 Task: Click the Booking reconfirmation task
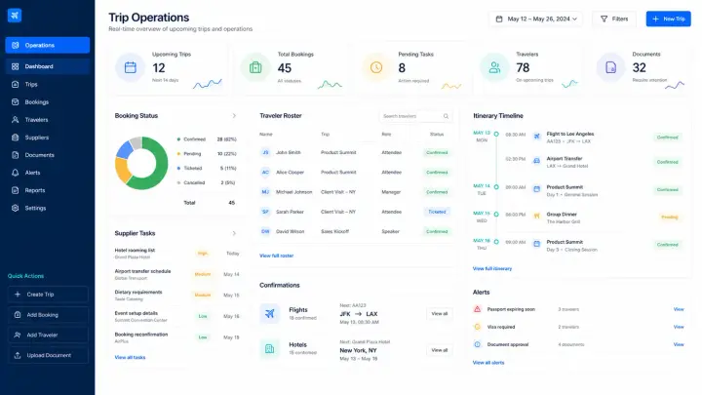click(176, 337)
